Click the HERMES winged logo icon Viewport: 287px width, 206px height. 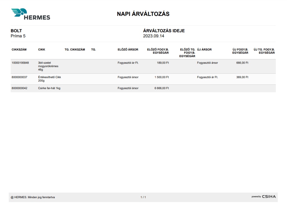[x=19, y=12]
